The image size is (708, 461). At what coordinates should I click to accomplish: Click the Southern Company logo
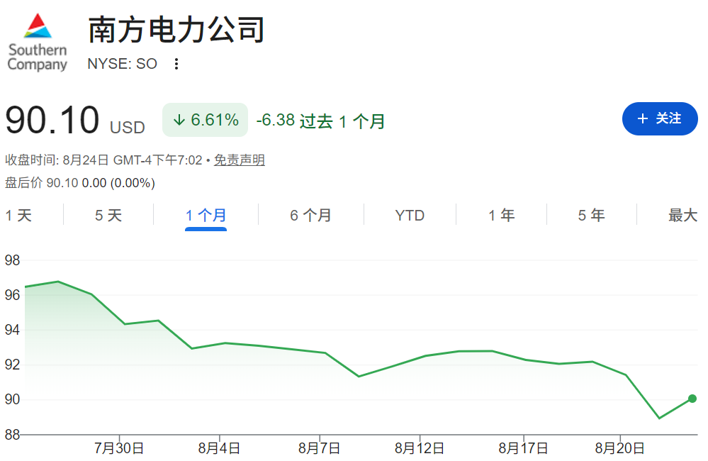pos(38,43)
